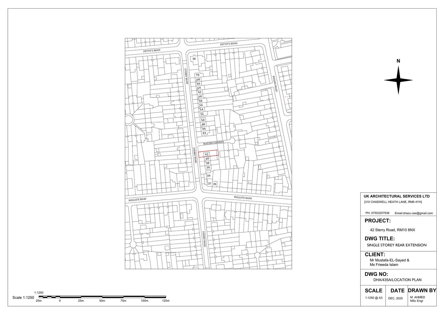Viewport: 445px width, 314px height.
Task: Click house number "44" on the map
Action: pos(204,133)
